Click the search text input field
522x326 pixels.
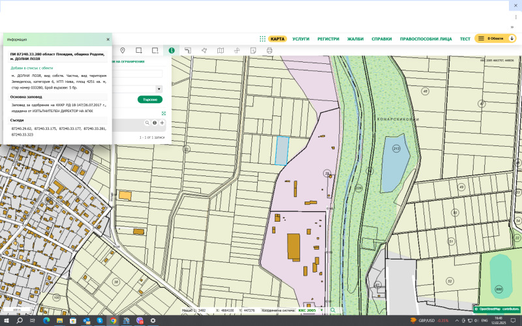tap(138, 74)
